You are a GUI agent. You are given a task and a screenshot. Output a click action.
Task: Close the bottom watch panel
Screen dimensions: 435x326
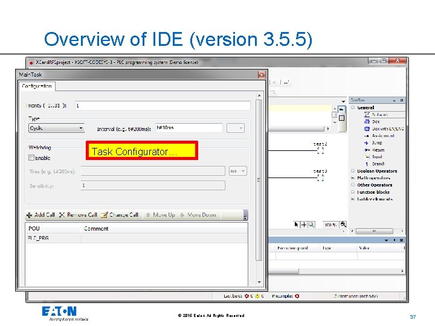pyautogui.click(x=401, y=240)
